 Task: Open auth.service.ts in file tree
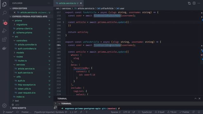pos(25,73)
